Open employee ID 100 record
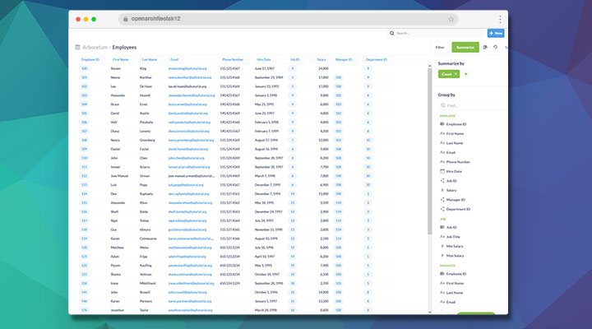Image resolution: width=592 pixels, height=329 pixels. point(84,68)
